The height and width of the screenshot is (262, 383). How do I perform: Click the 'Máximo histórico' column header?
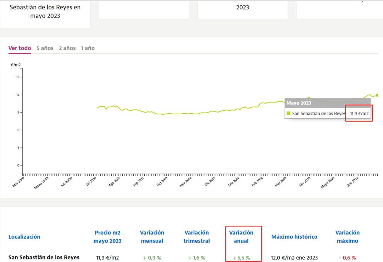pos(294,236)
